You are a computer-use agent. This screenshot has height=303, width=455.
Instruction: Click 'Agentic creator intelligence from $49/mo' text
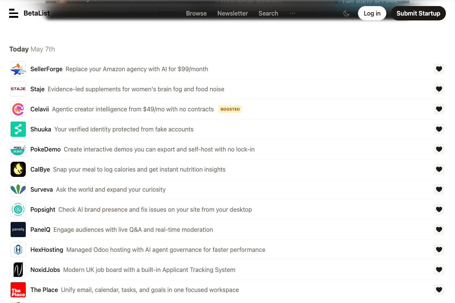[x=133, y=109]
